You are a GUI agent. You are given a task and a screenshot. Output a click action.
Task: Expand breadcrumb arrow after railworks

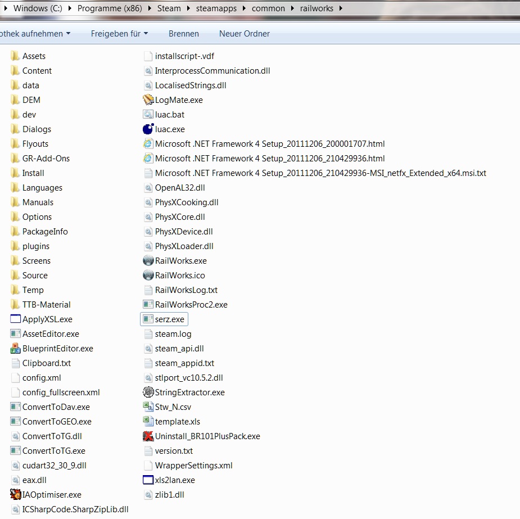click(x=341, y=8)
